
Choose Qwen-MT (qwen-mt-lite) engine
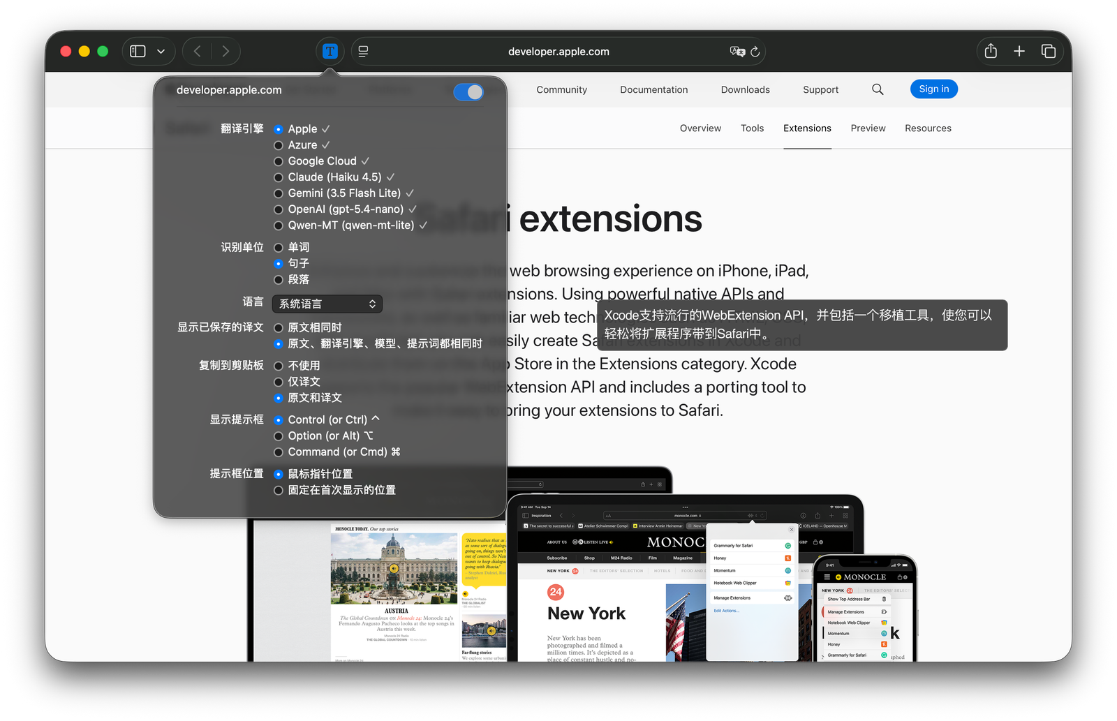coord(279,225)
